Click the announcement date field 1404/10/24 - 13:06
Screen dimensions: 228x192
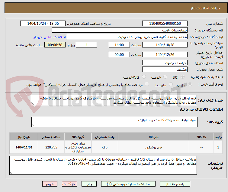[43, 24]
